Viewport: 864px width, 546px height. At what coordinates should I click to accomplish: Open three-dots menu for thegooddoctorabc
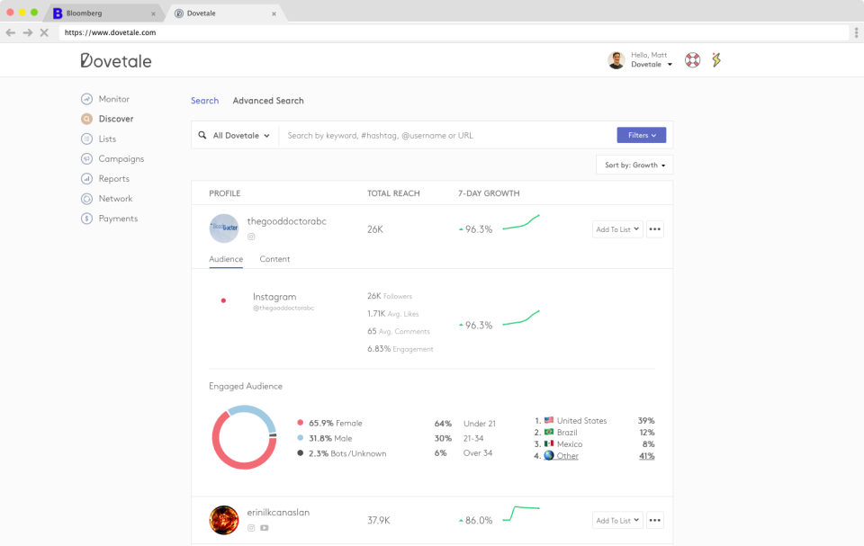655,229
